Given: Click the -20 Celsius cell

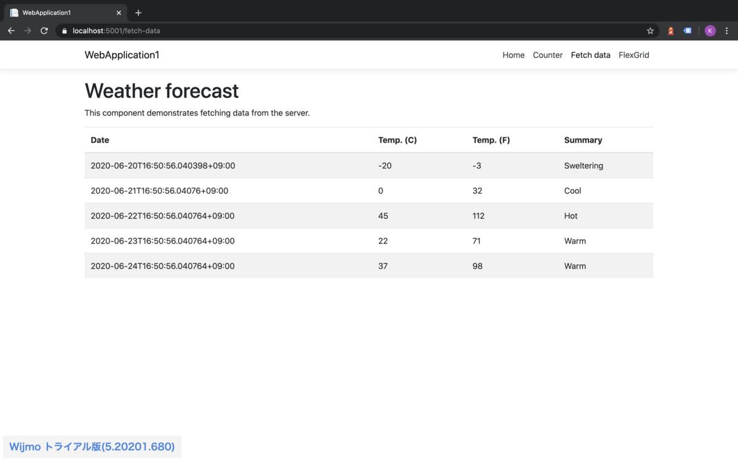Looking at the screenshot, I should [x=419, y=165].
